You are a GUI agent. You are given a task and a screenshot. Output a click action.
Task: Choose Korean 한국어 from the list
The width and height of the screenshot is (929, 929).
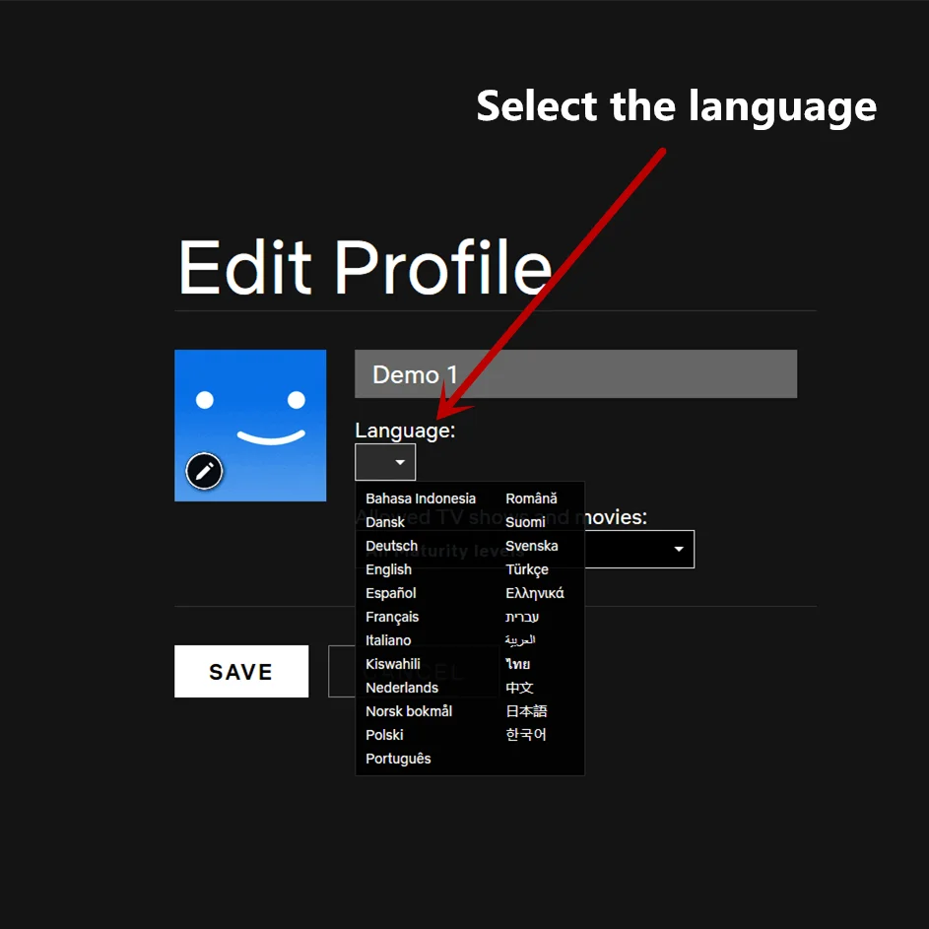526,735
